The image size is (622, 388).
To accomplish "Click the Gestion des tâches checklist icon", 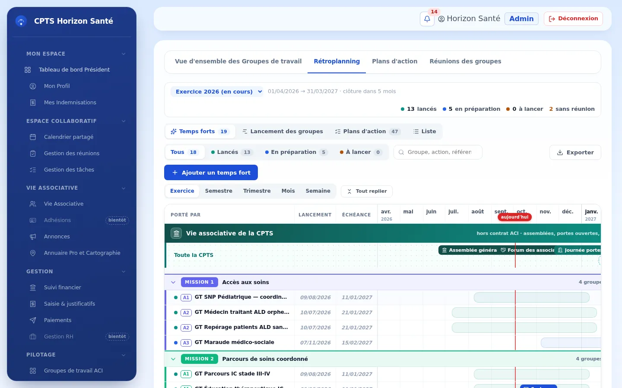I will pos(33,170).
